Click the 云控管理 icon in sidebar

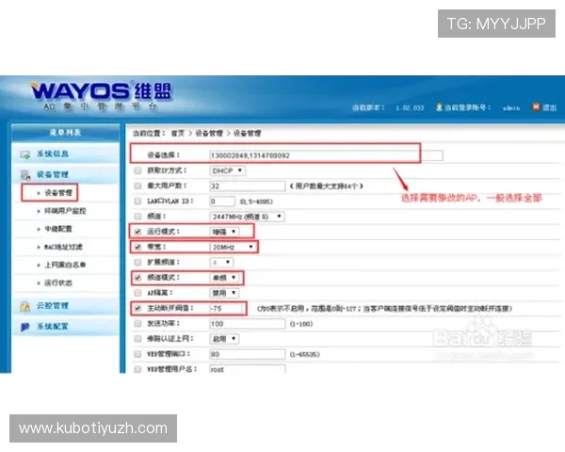24,306
